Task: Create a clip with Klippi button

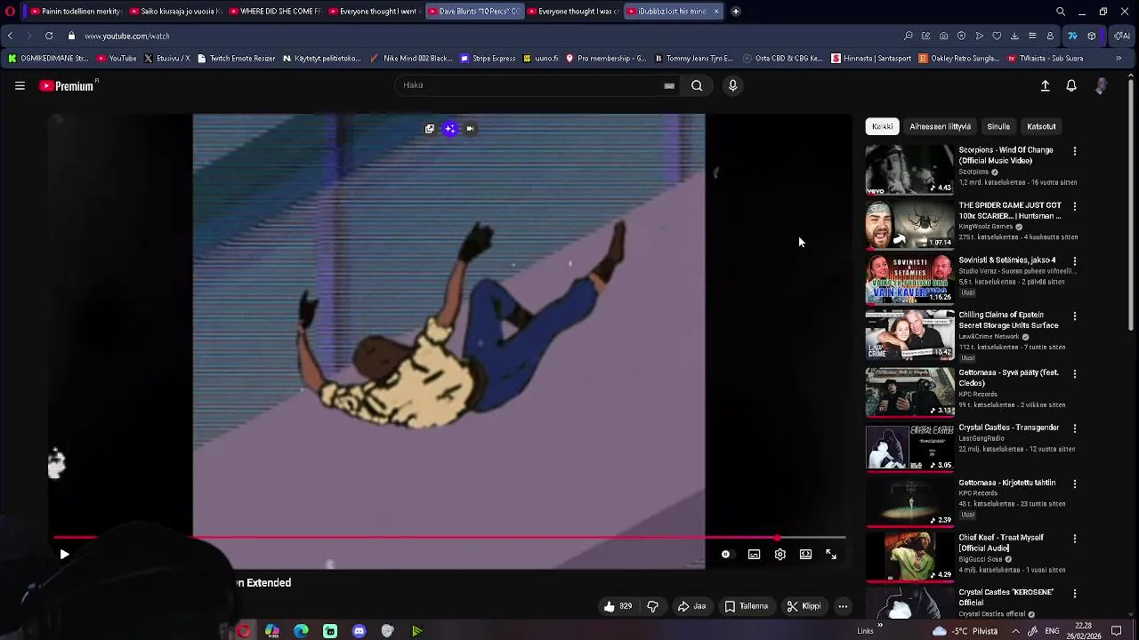Action: [804, 606]
